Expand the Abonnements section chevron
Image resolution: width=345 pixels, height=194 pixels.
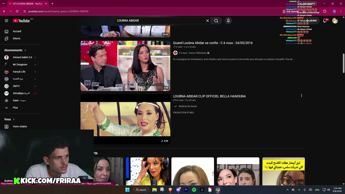25,50
